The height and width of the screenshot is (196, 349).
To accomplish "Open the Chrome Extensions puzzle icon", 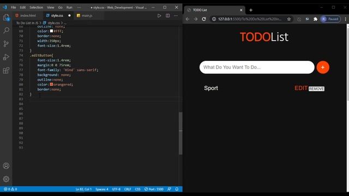I will pos(315,19).
